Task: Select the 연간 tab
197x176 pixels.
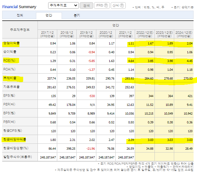Action: [49, 15]
